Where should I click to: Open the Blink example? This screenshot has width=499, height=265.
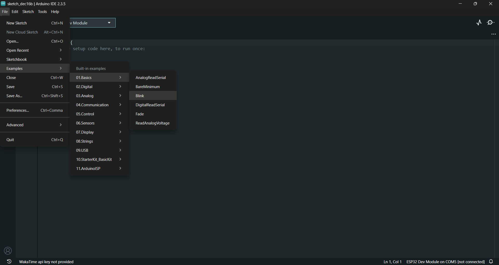(x=153, y=96)
